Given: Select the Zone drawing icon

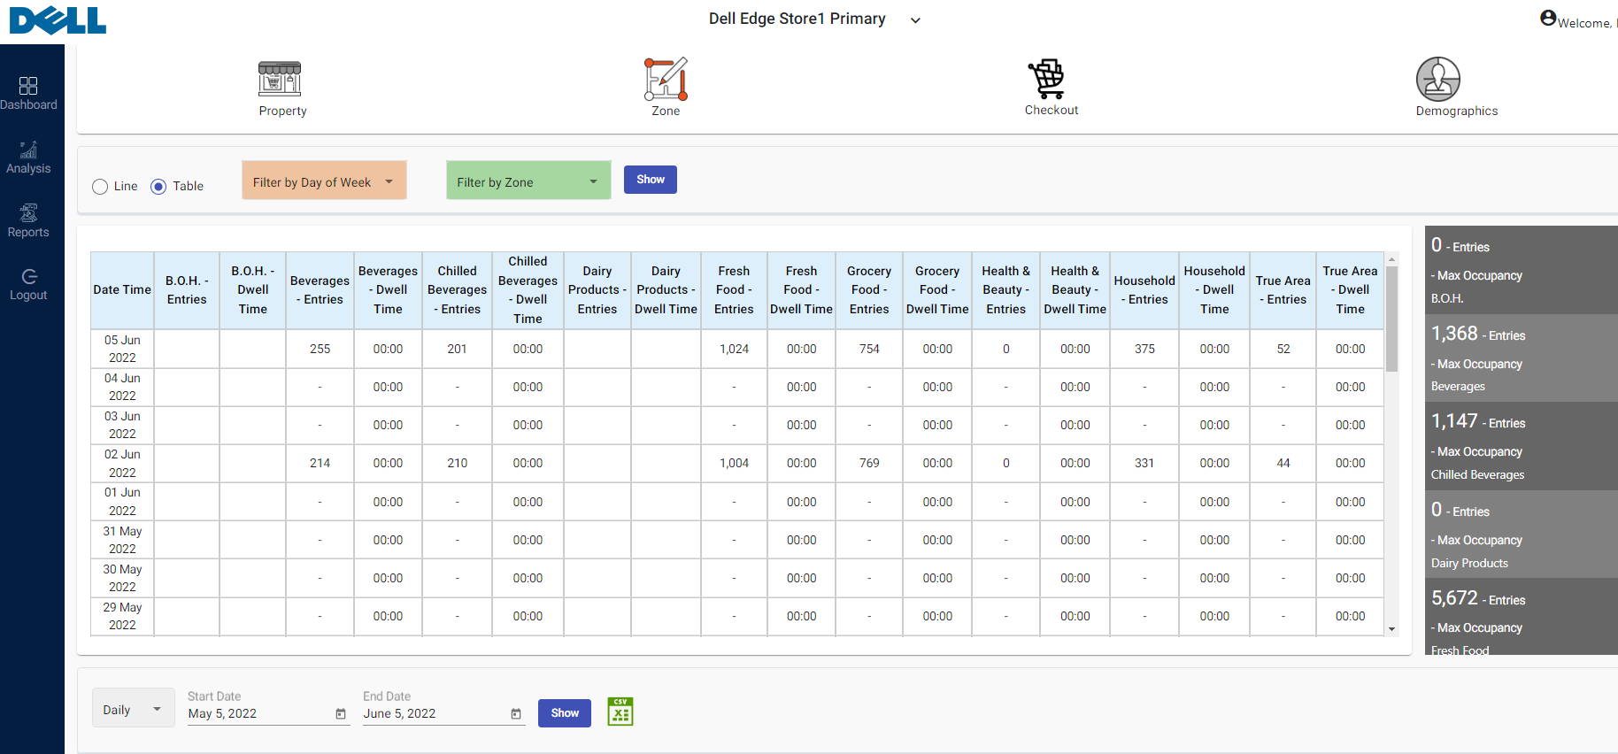Looking at the screenshot, I should [666, 79].
